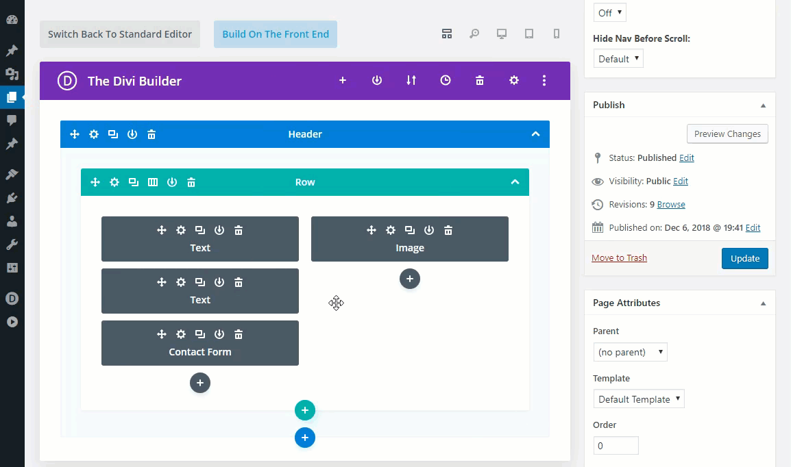Change Row column structure icon
Screen dimensions: 791x467
tap(153, 182)
